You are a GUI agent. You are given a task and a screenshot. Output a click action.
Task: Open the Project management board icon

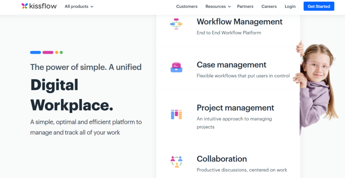click(x=176, y=114)
